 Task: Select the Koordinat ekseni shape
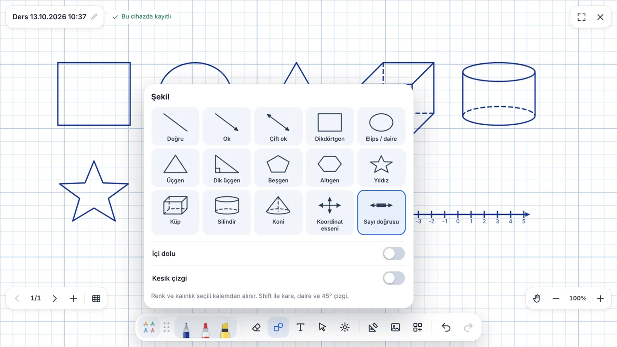[330, 212]
